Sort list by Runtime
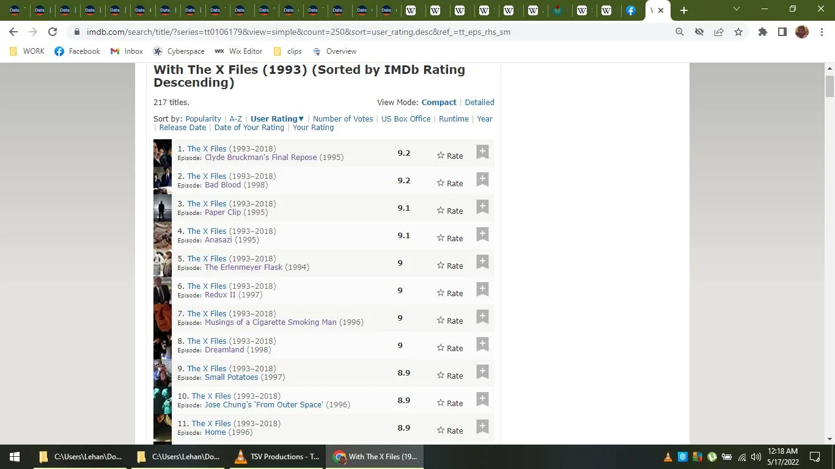This screenshot has height=469, width=835. coord(454,119)
